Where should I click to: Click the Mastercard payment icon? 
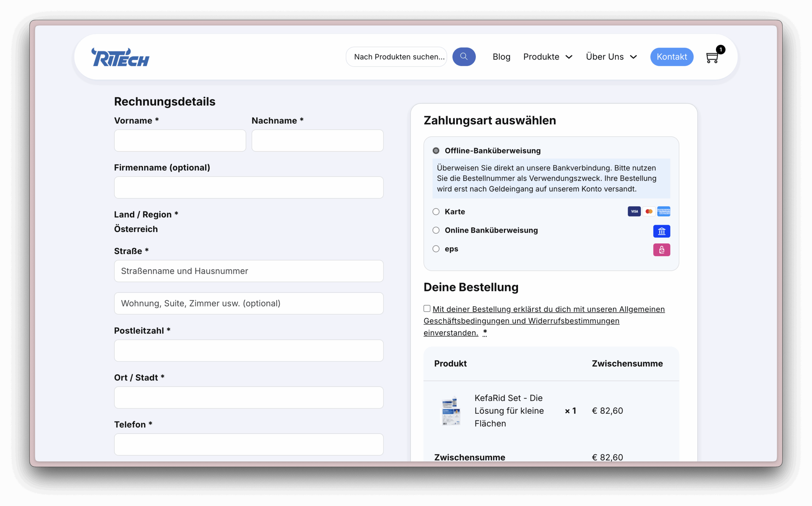coord(649,211)
